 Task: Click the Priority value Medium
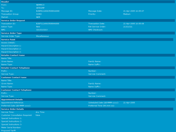coord(127,14)
